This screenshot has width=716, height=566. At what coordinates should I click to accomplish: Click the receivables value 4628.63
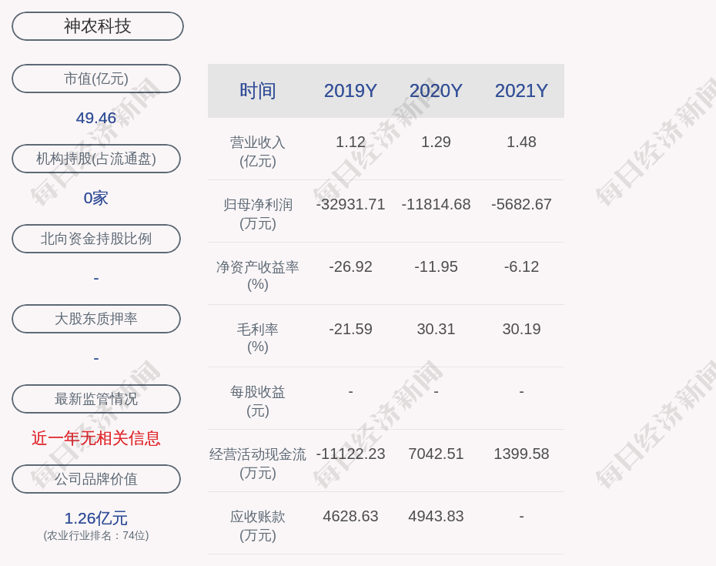click(350, 516)
